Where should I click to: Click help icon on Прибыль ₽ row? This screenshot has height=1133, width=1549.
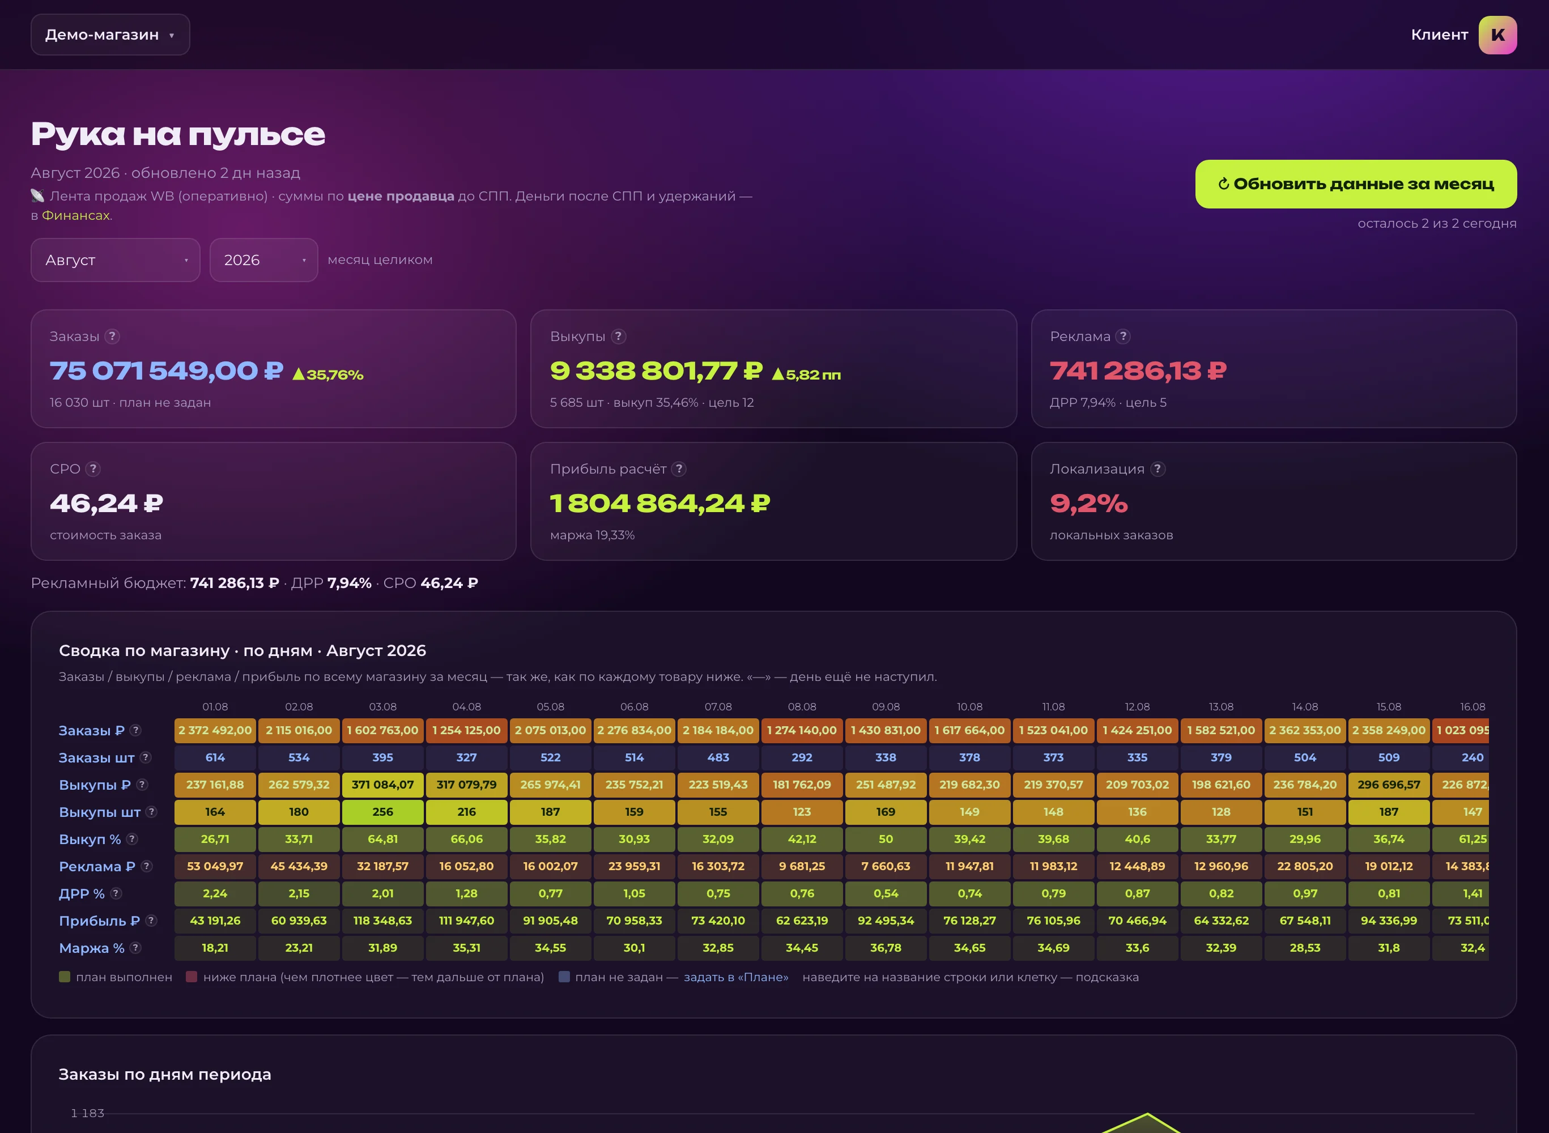152,921
